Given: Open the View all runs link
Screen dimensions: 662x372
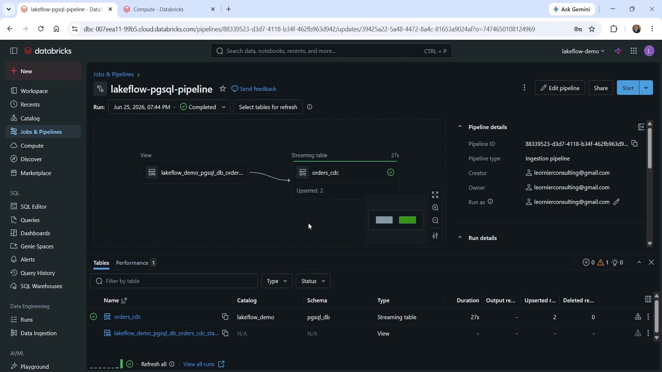Looking at the screenshot, I should pyautogui.click(x=204, y=364).
